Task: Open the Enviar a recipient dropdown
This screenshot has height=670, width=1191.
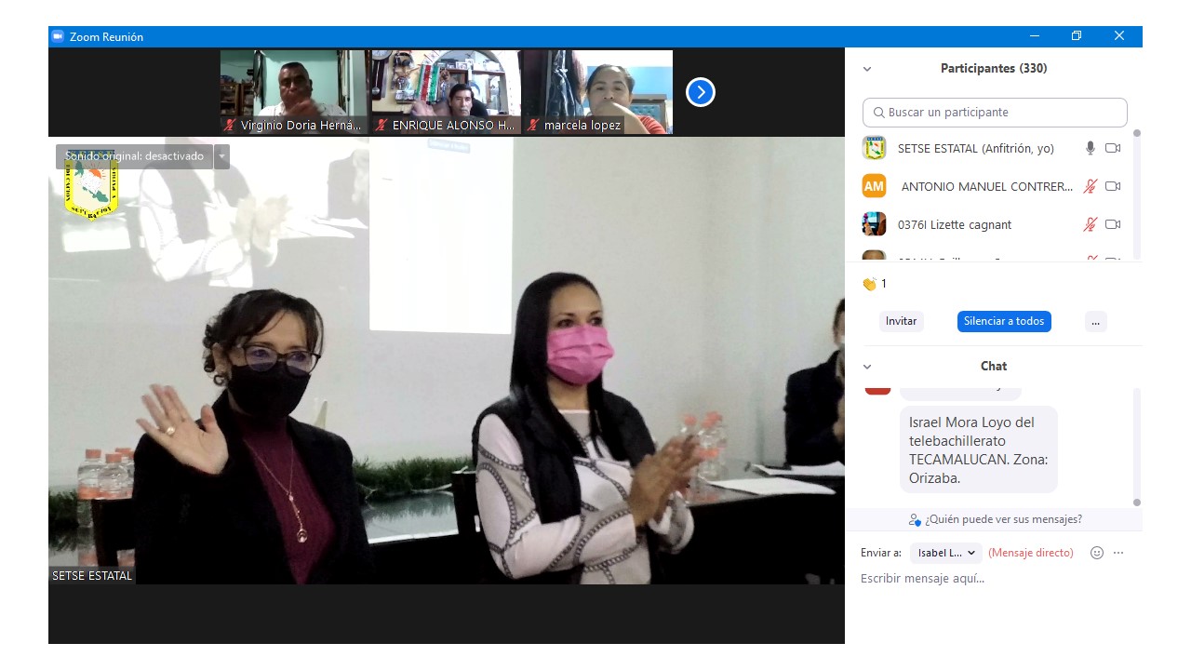Action: click(x=945, y=553)
